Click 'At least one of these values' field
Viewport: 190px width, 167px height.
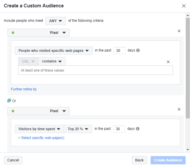pos(96,70)
